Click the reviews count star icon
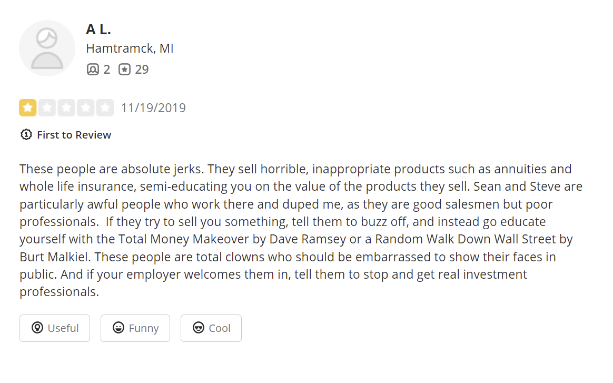The image size is (613, 383). [124, 70]
